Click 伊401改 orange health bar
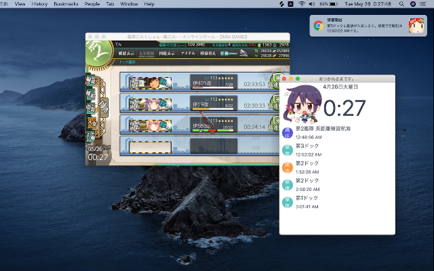Image resolution: width=434 pixels, height=271 pixels. (x=213, y=87)
